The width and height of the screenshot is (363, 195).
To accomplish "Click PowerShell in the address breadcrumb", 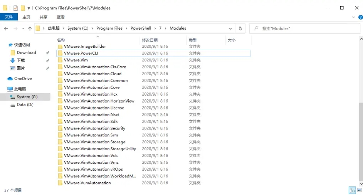I will point(141,28).
